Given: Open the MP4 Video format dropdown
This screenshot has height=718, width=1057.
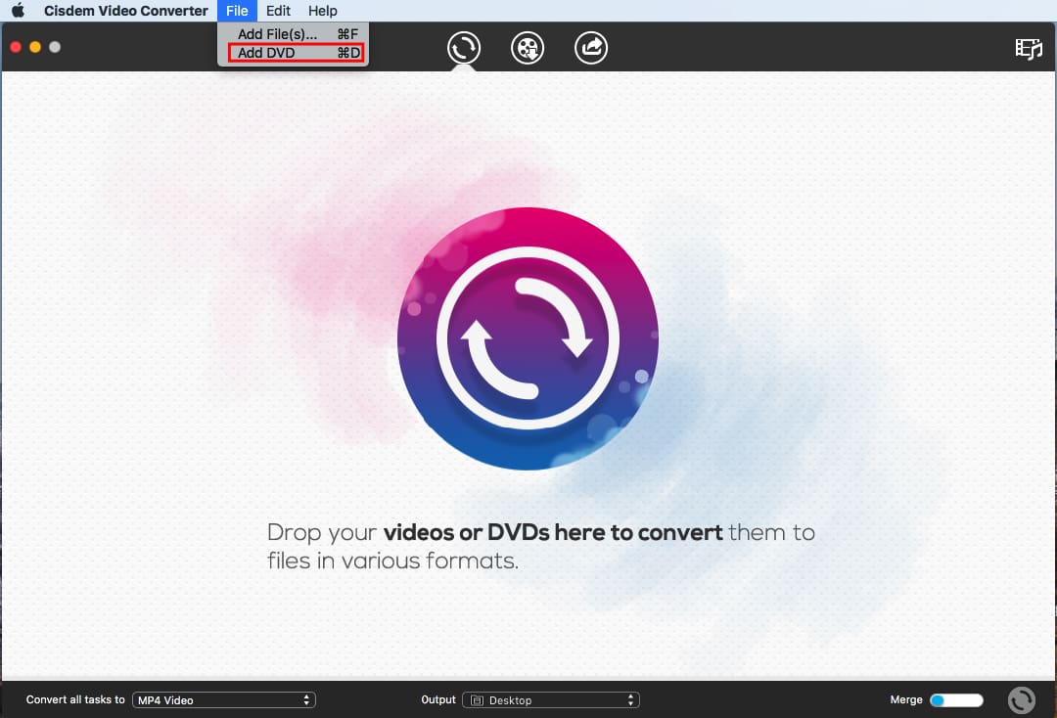Looking at the screenshot, I should [224, 699].
